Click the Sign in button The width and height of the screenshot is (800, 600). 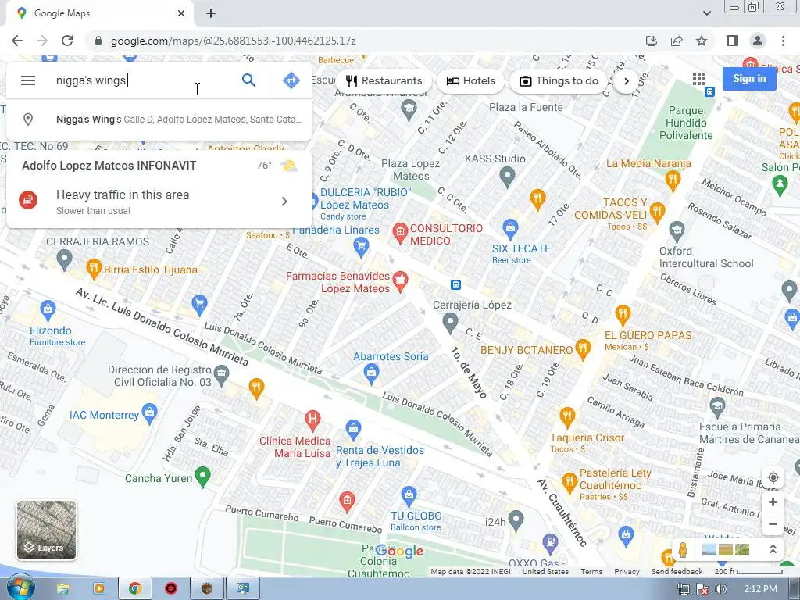pos(749,79)
